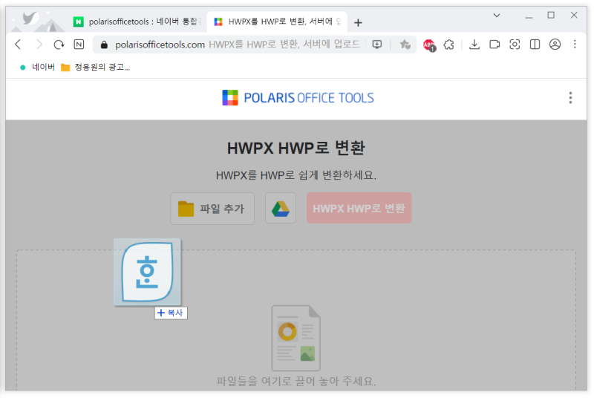Expand the tab search chevron

[x=496, y=16]
